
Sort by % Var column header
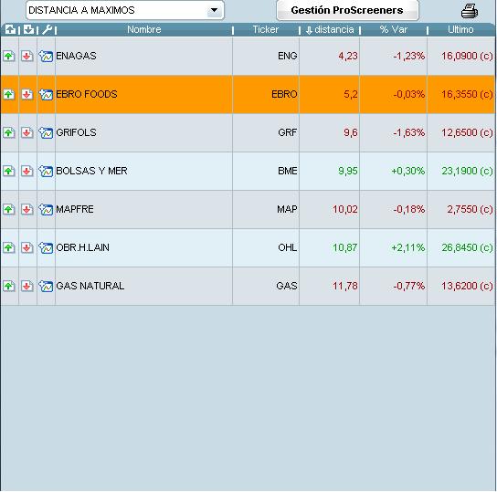pyautogui.click(x=394, y=30)
